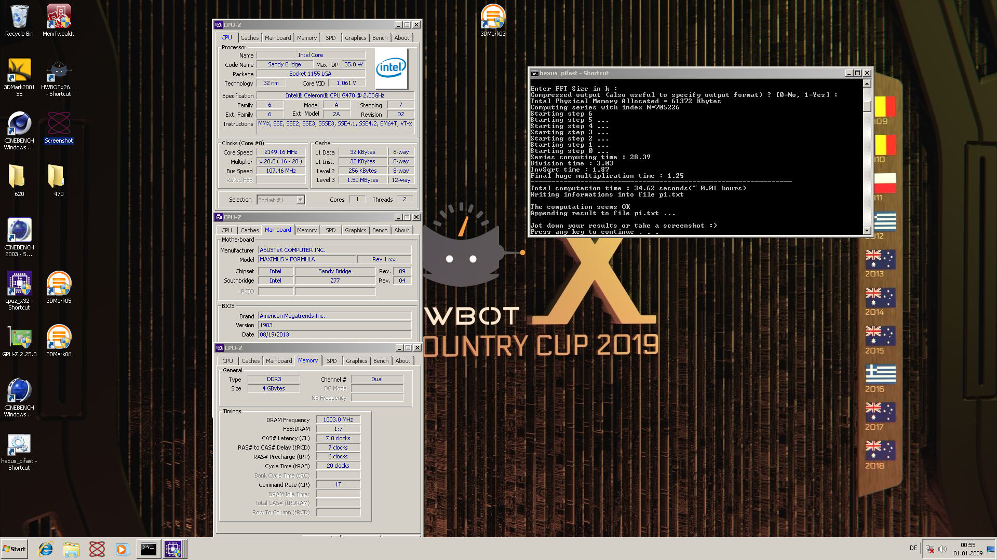Open the media player taskbar icon
This screenshot has height=560, width=997.
click(122, 549)
